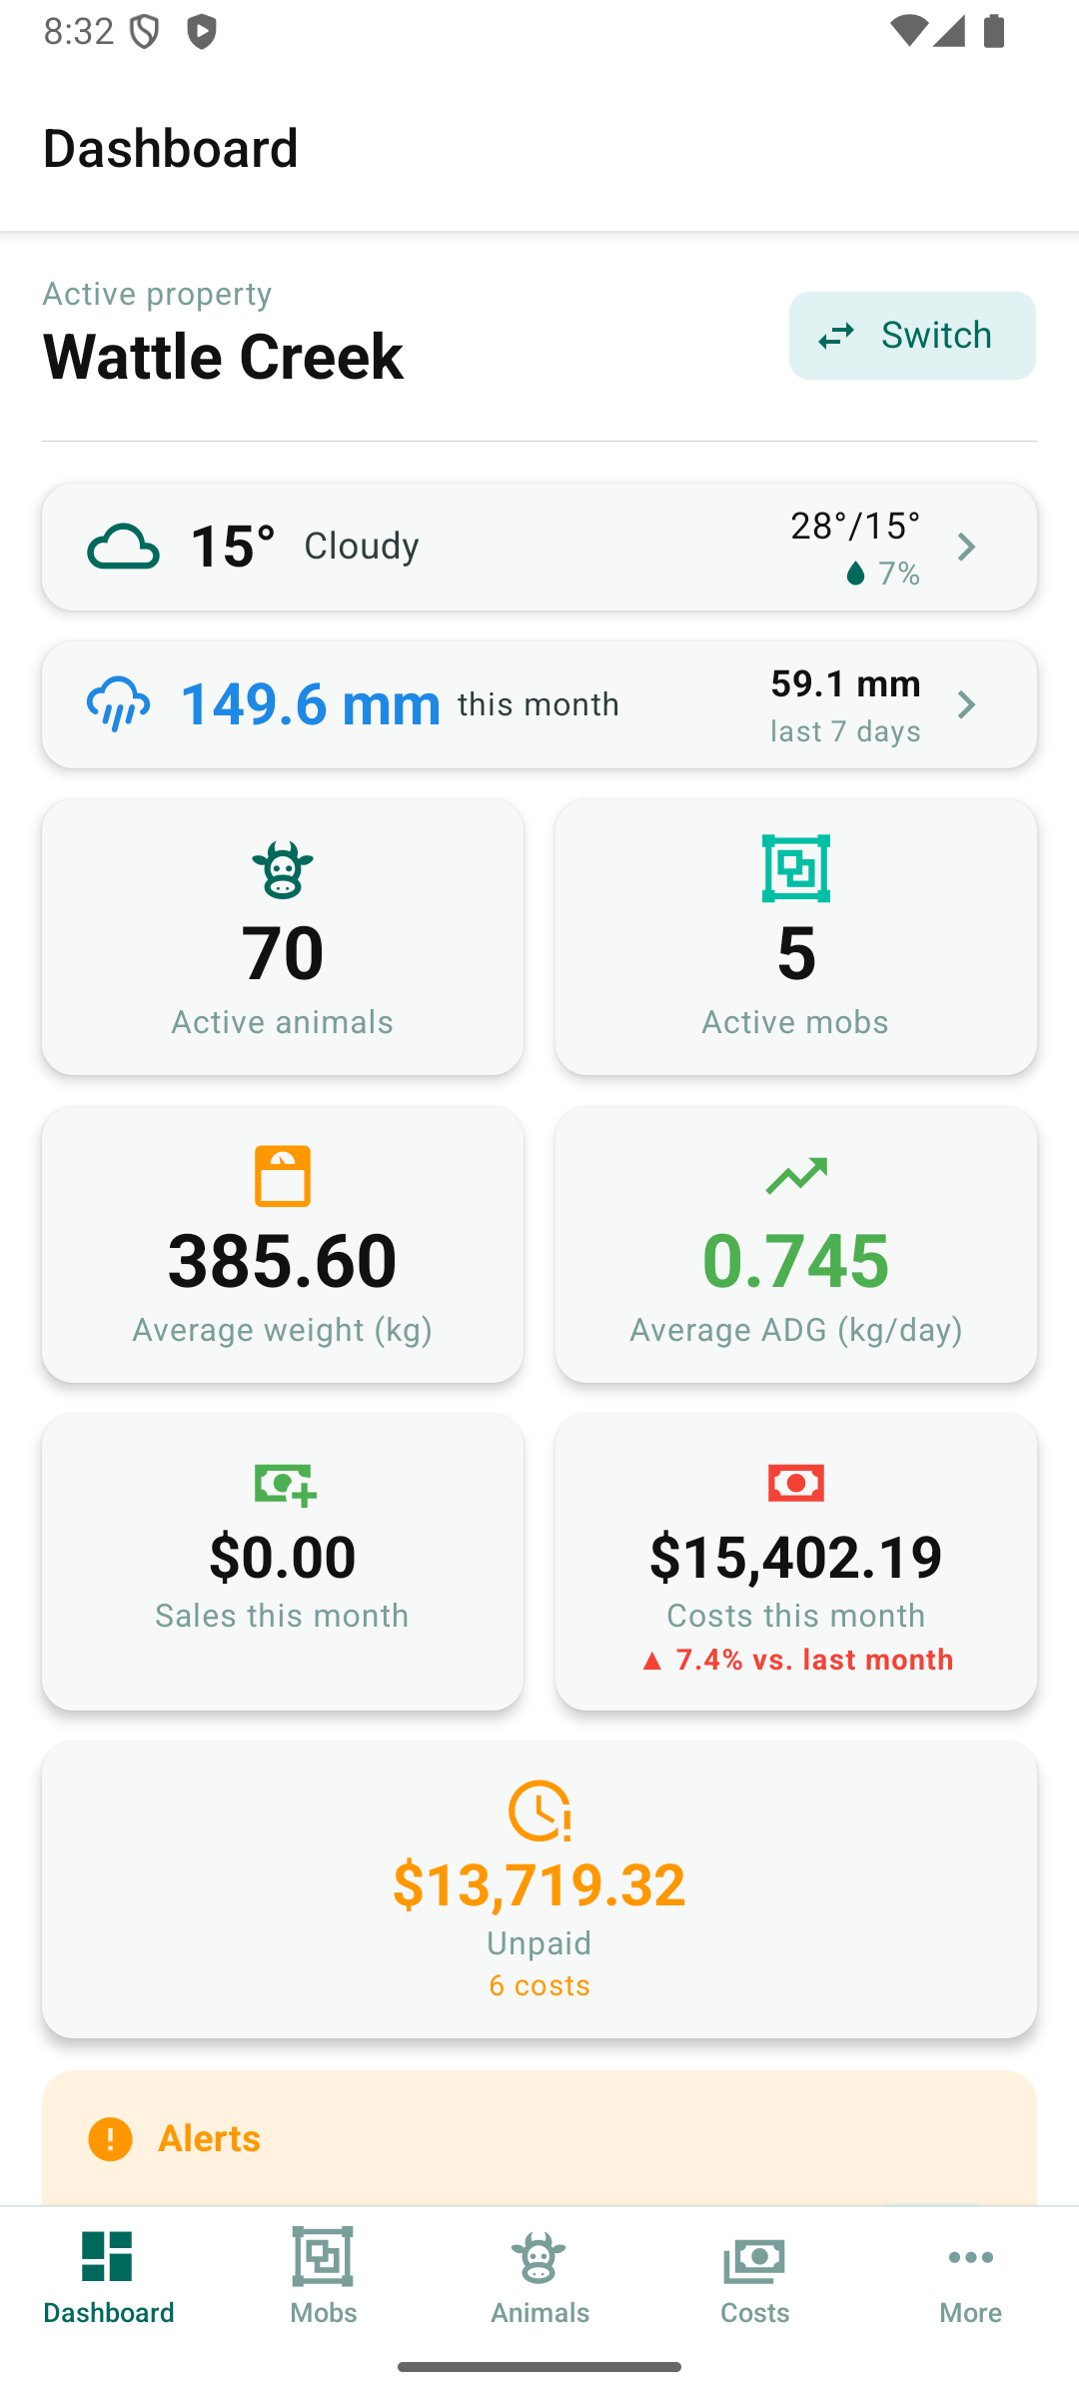Viewport: 1079px width, 2398px height.
Task: Expand weather forecast chevron
Action: pyautogui.click(x=966, y=547)
